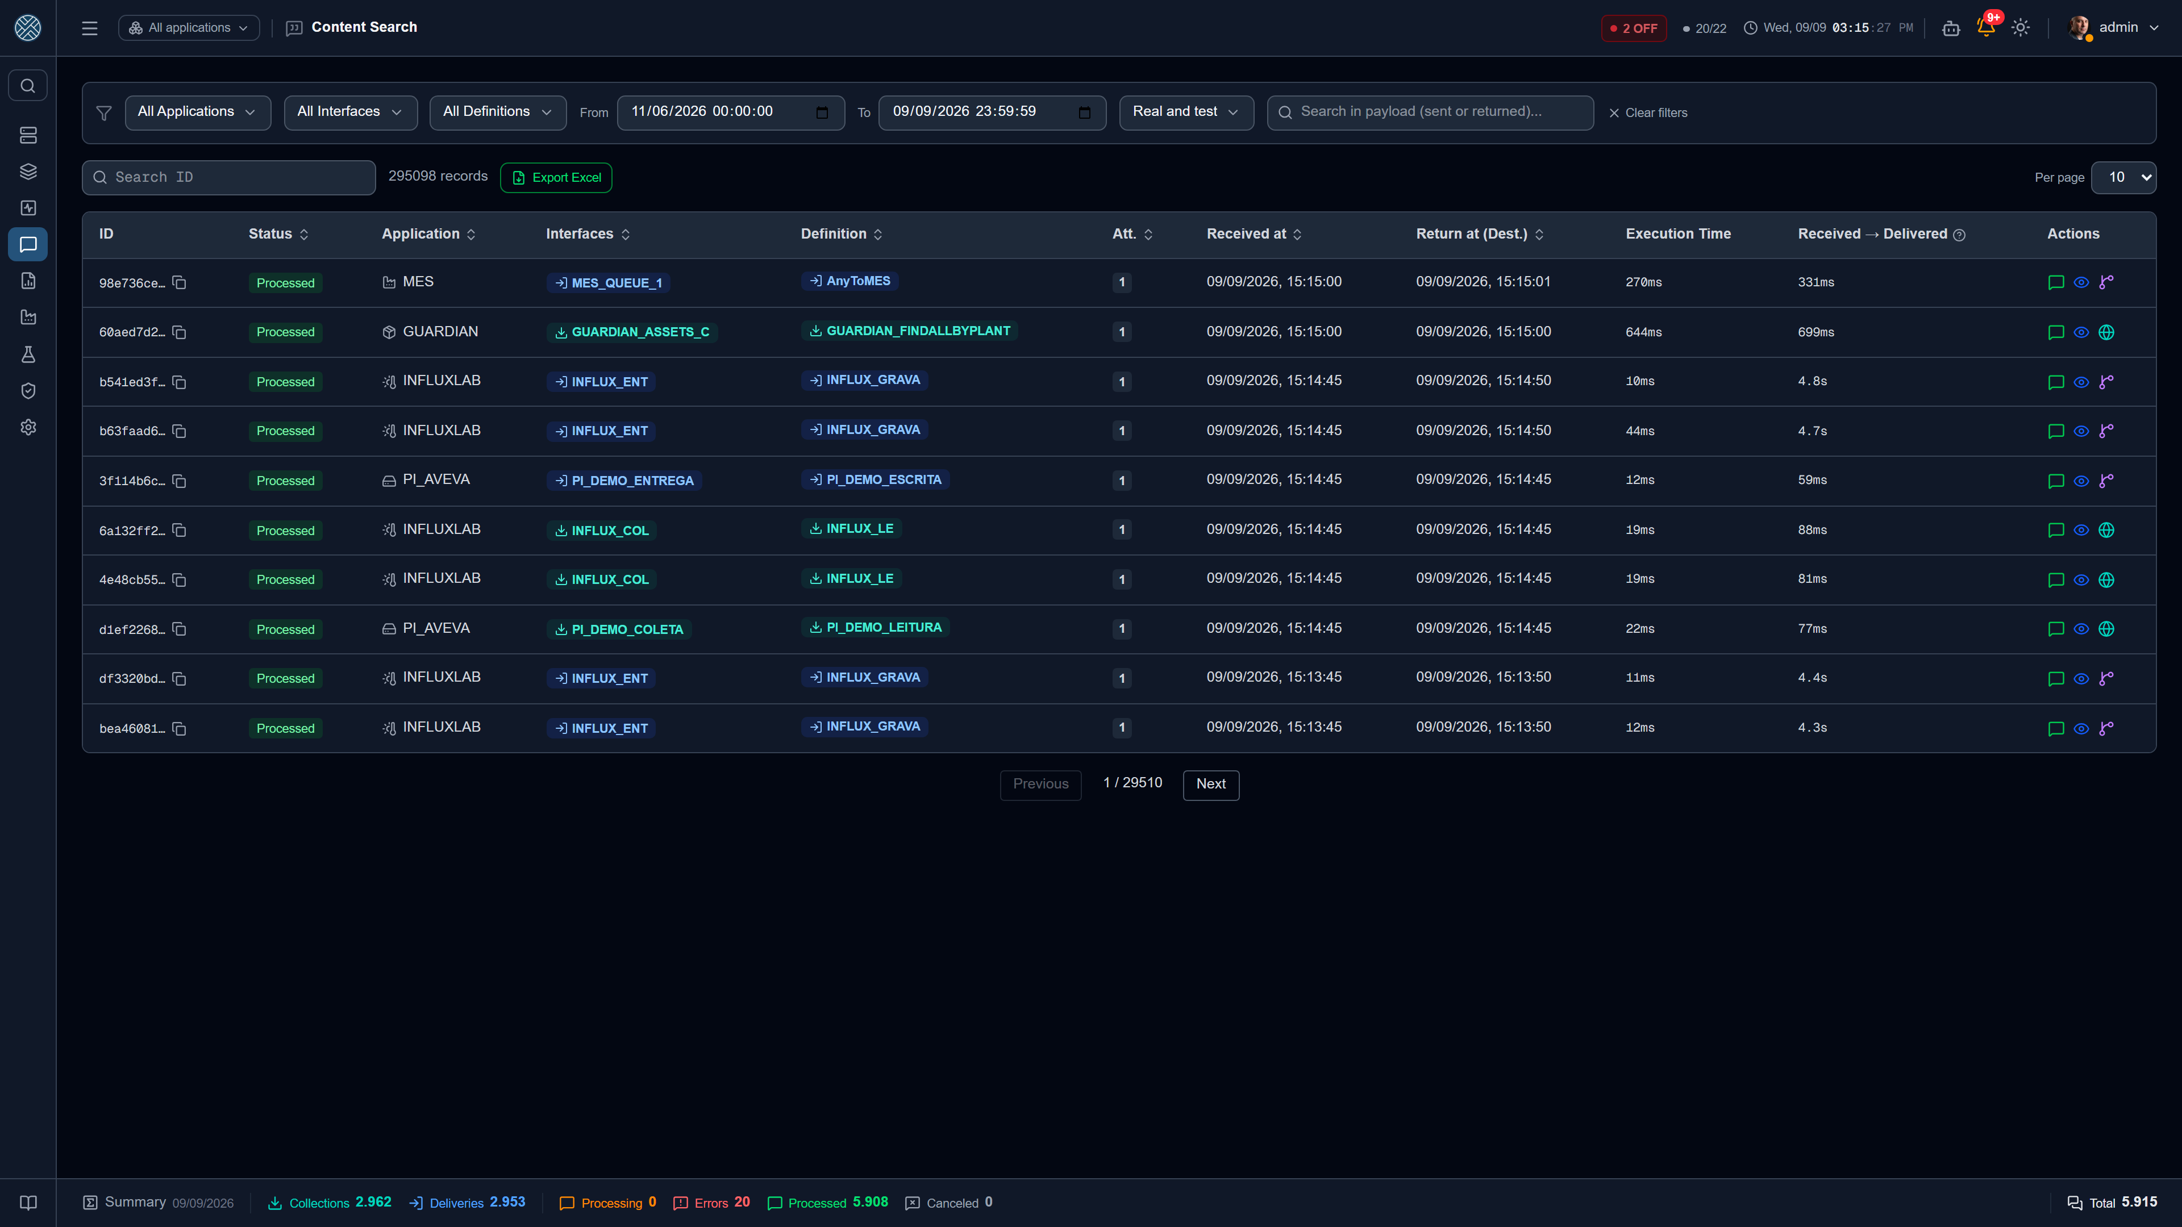Open the layers icon in sidebar
2182x1227 pixels.
[28, 172]
